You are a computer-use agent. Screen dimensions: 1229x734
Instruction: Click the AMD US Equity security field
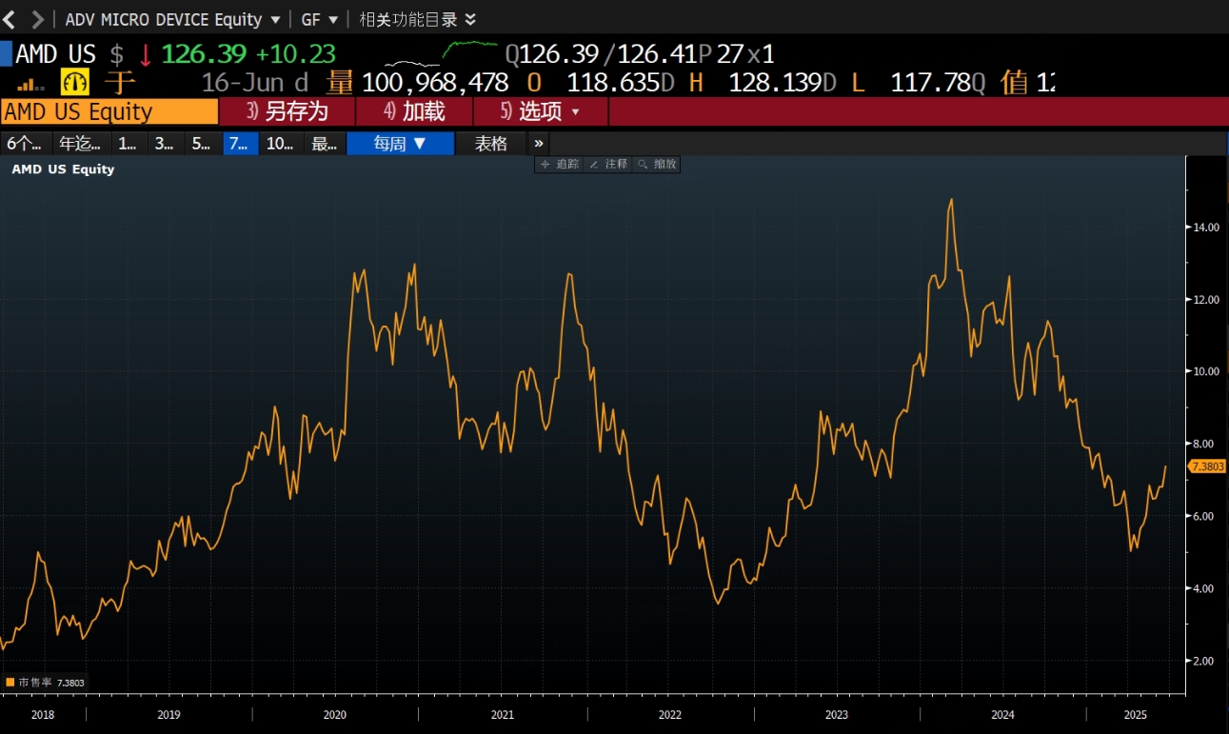[109, 111]
